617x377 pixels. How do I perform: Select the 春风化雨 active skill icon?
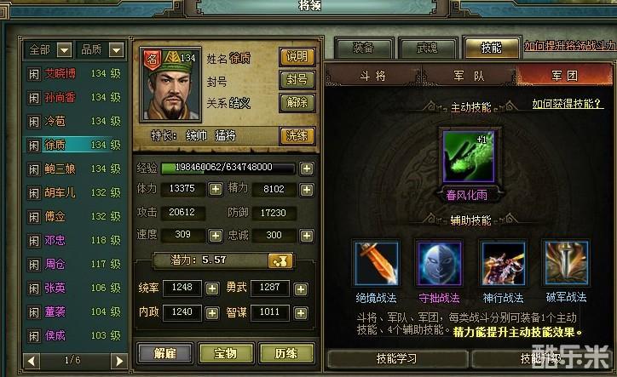(468, 157)
